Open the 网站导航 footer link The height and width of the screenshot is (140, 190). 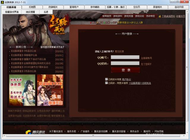pos(159,131)
